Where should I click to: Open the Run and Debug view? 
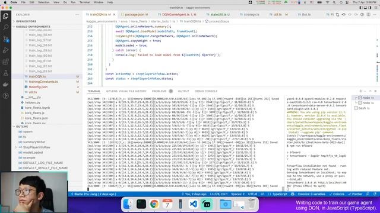(x=5, y=50)
